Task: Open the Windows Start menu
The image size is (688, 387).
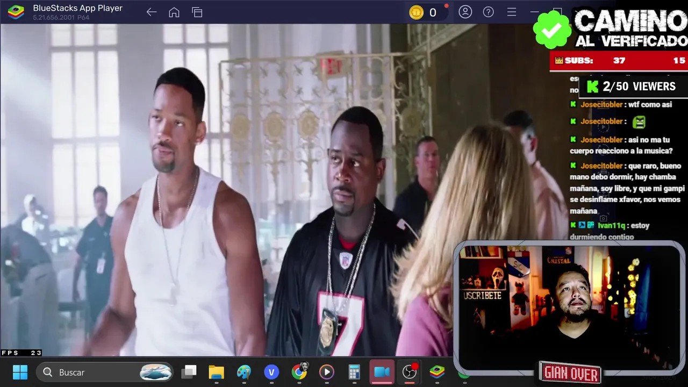Action: pos(20,372)
